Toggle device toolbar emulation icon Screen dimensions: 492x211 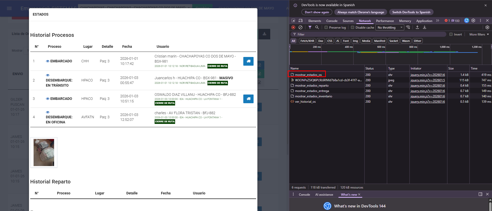click(x=301, y=21)
